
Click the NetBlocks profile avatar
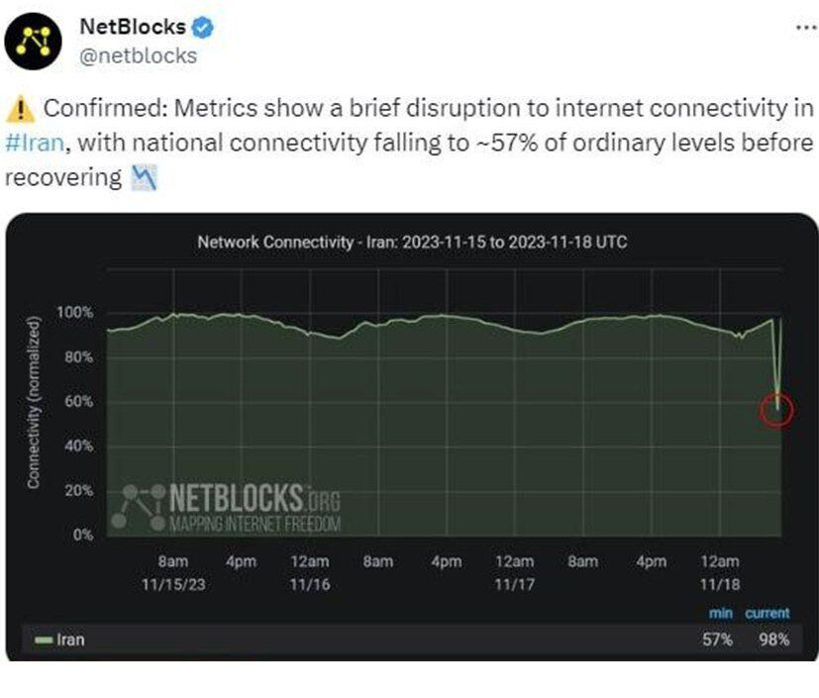[39, 41]
